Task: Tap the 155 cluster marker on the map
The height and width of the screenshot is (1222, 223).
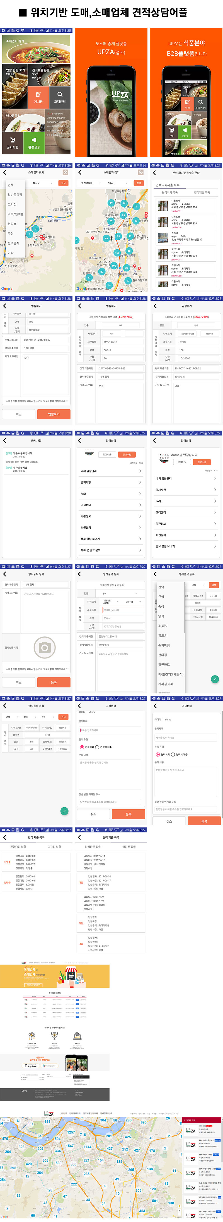Action: coord(117,253)
